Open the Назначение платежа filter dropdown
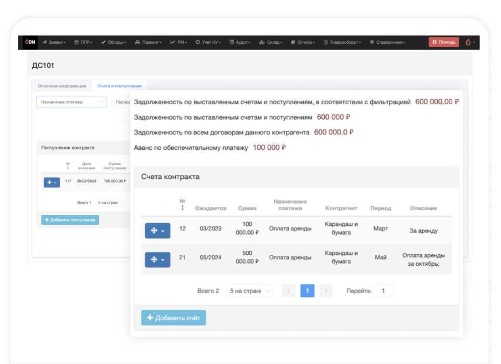Viewport: 501px width, 364px height. [x=72, y=102]
